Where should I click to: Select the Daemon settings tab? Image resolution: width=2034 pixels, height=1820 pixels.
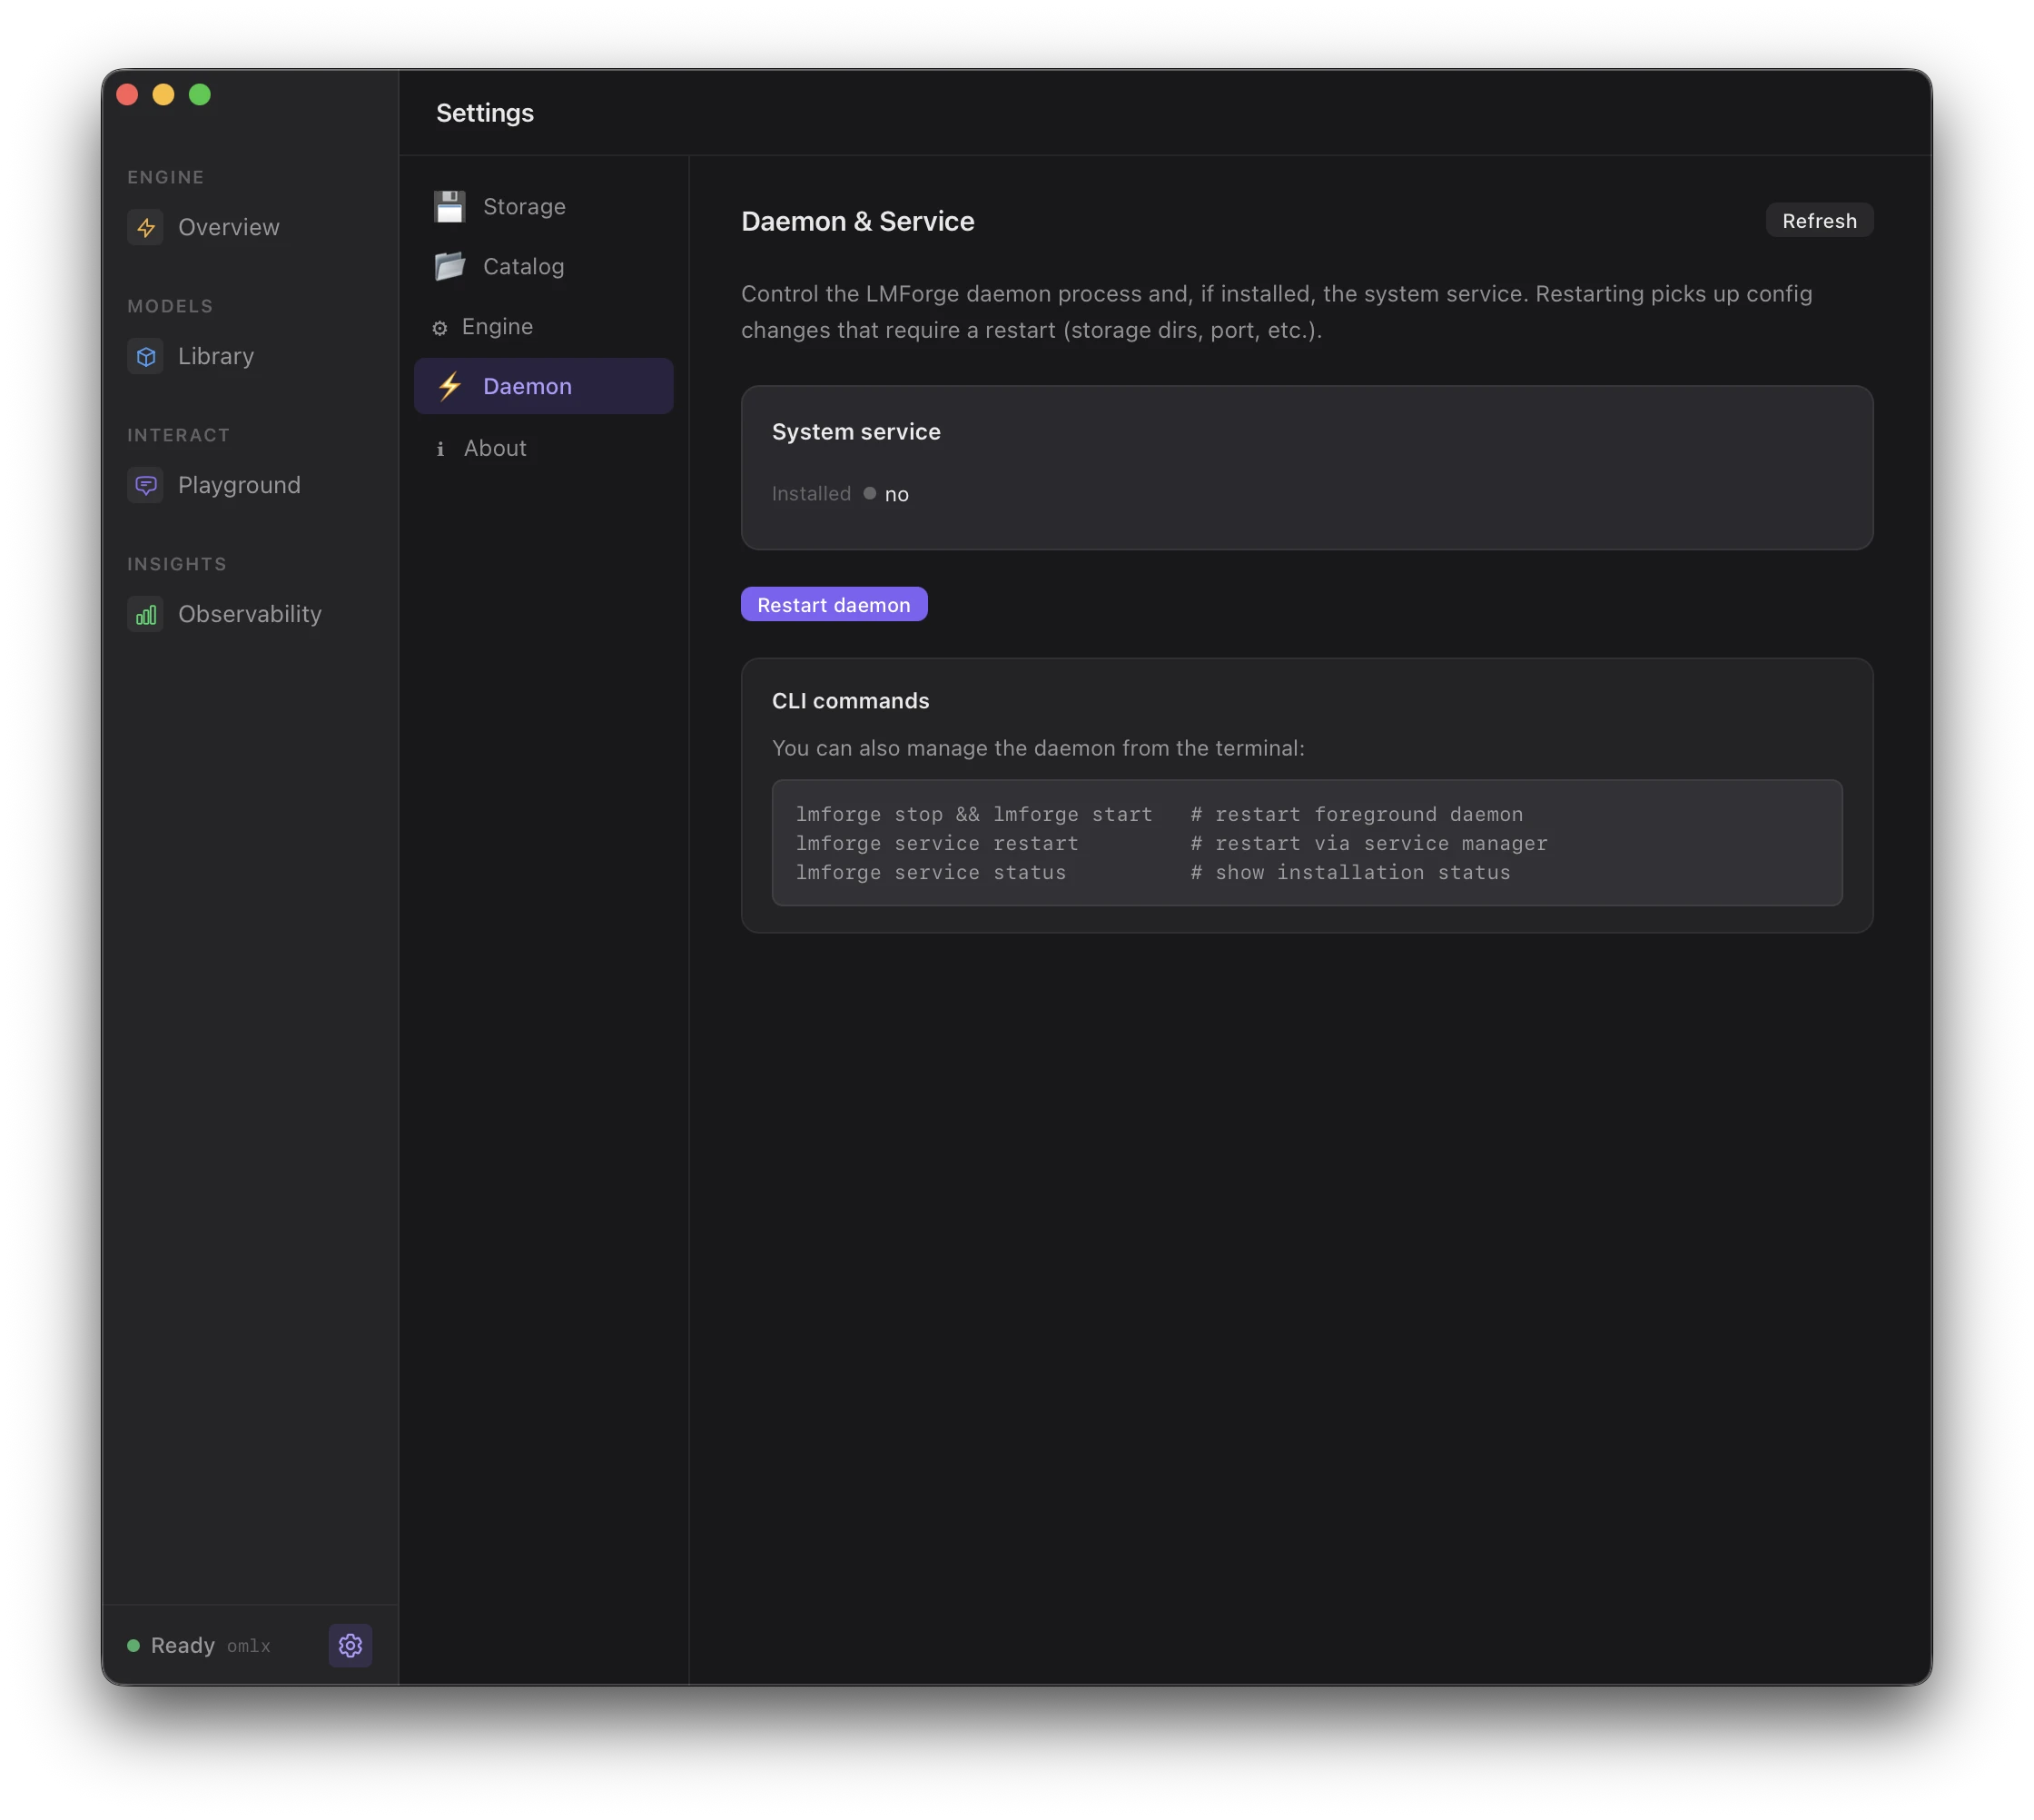tap(543, 386)
